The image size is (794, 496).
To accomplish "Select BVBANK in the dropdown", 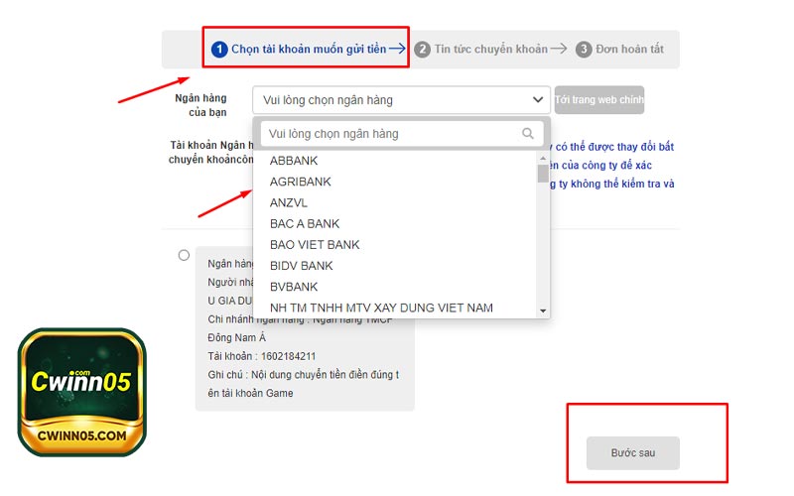I will [294, 287].
